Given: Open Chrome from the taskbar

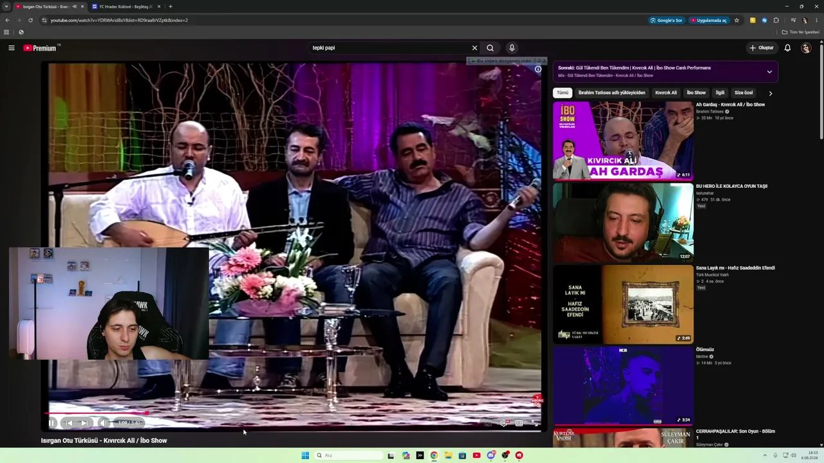Looking at the screenshot, I should 434,455.
